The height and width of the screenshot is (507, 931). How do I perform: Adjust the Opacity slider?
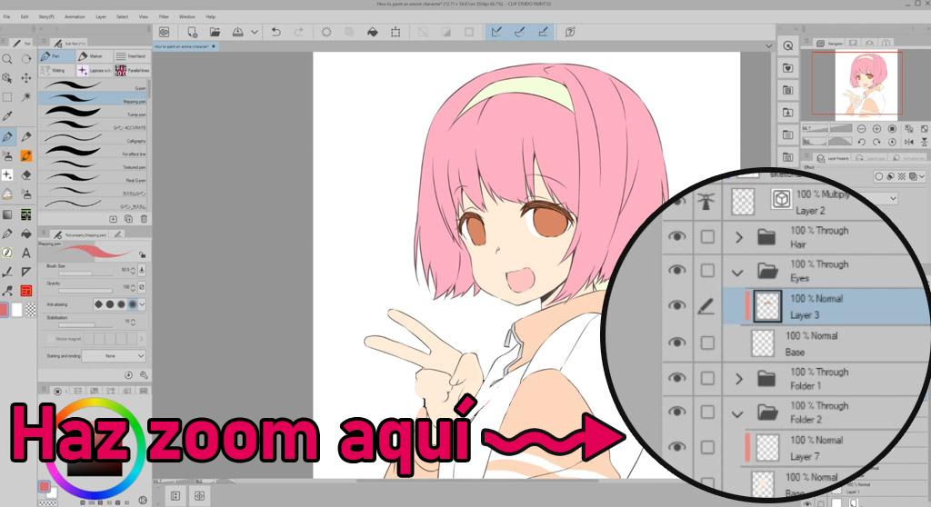click(x=85, y=291)
